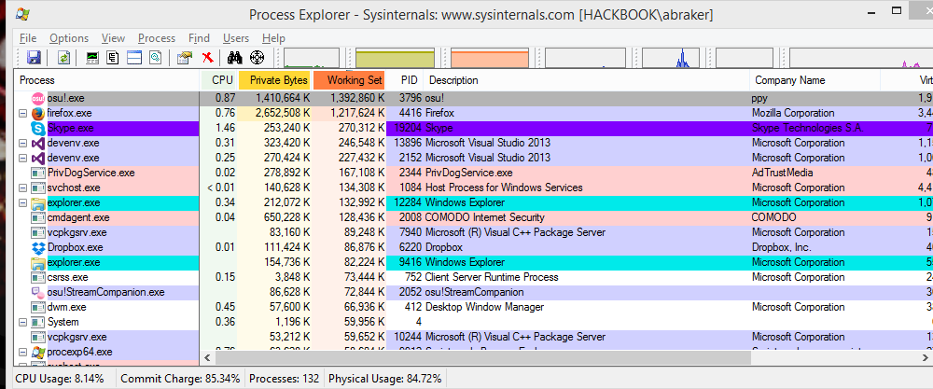This screenshot has width=933, height=389.
Task: Click the pink osu!.exe process icon
Action: pos(38,98)
